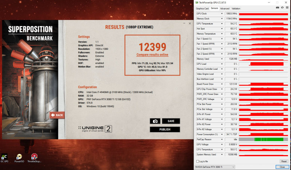Viewport: 291px width, 170px height.
Task: Select the Sensors tab
Action: (214, 8)
